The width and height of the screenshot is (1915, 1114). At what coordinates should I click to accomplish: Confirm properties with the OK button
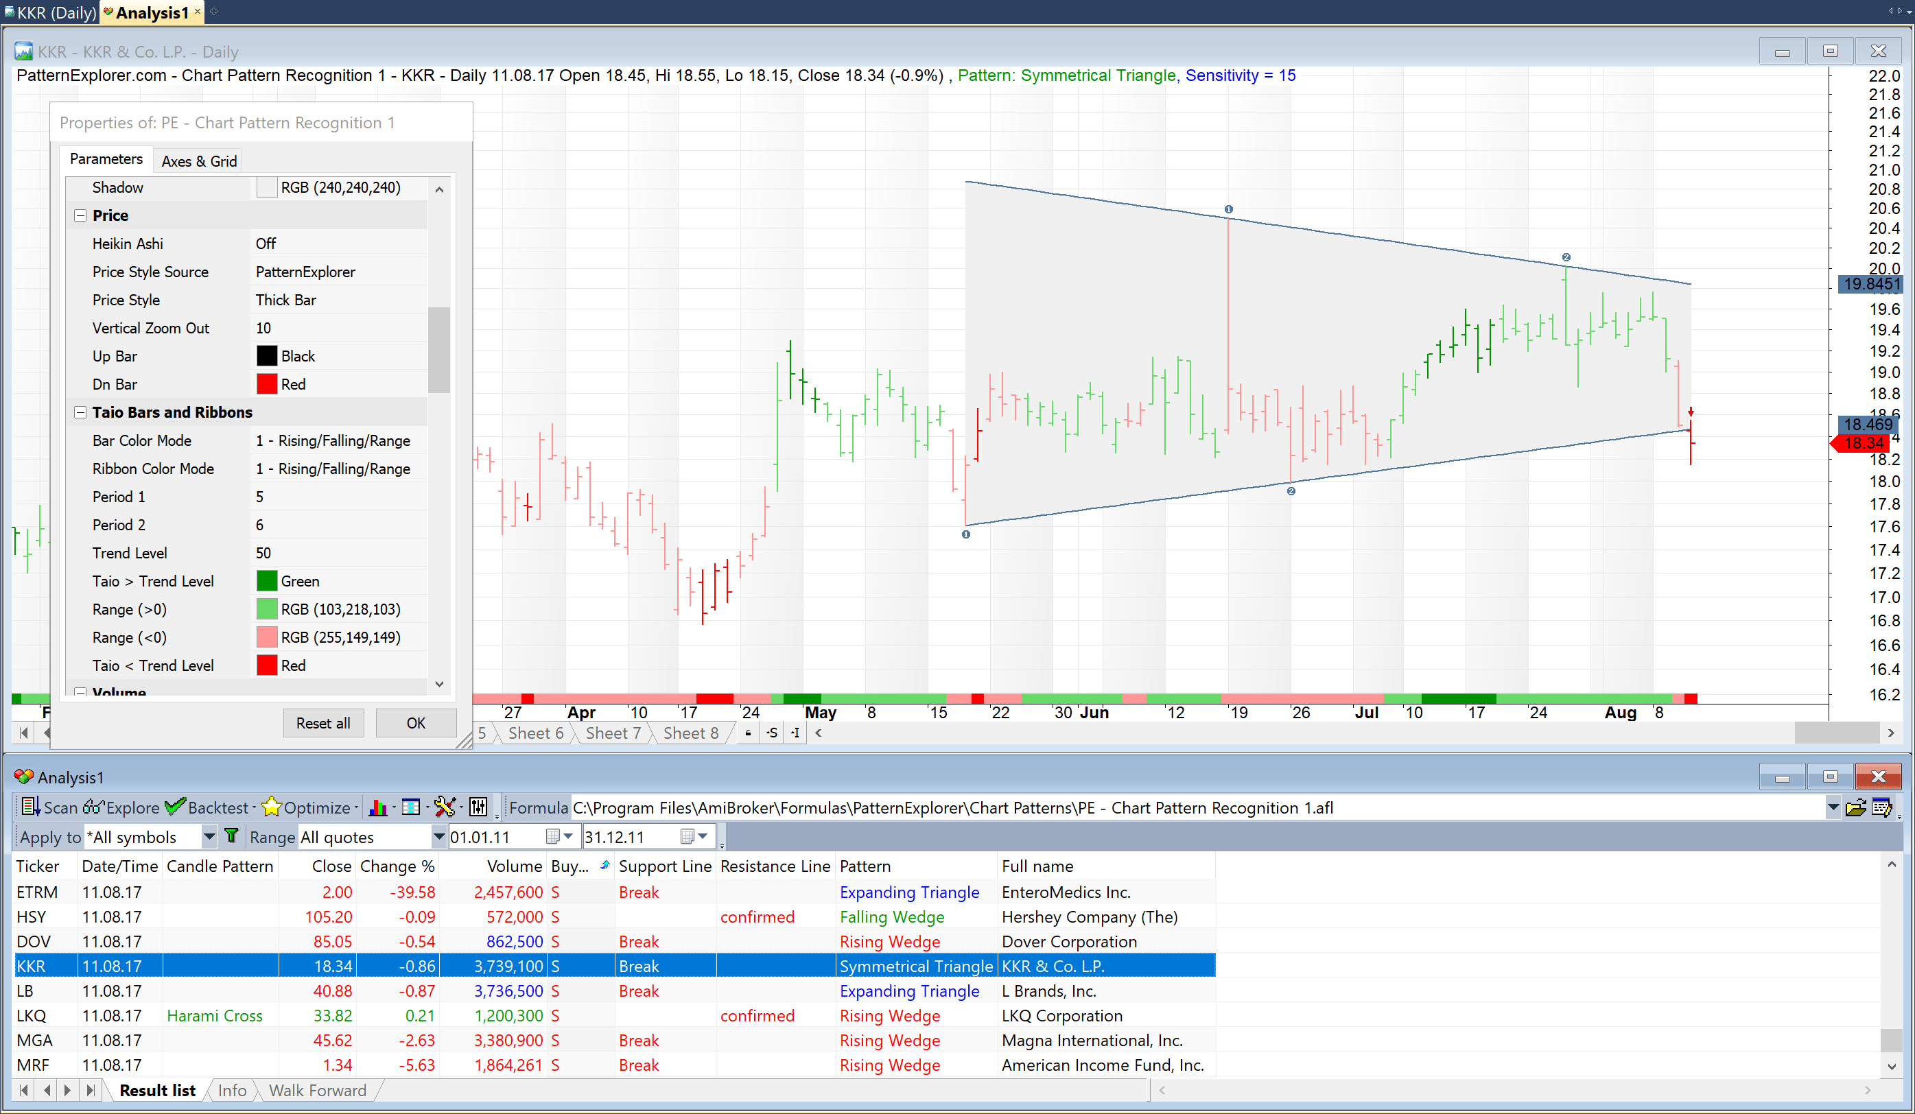point(416,722)
